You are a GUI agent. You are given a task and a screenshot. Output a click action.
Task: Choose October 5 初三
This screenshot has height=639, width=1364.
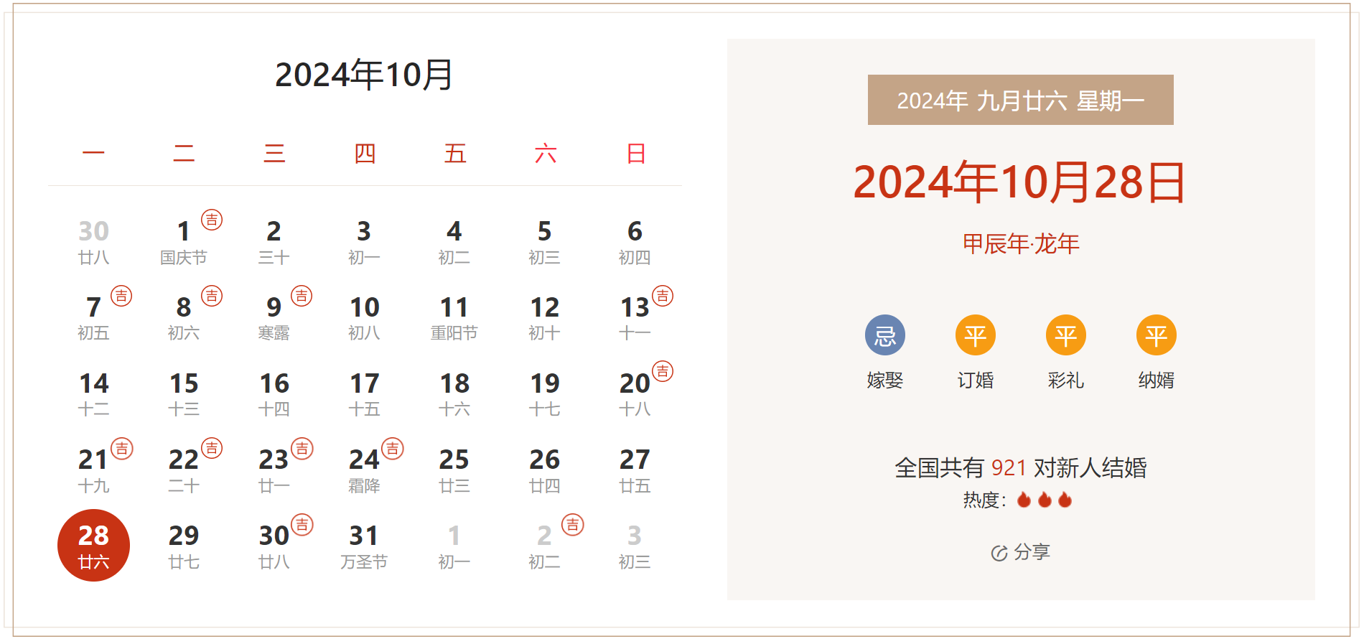[545, 242]
